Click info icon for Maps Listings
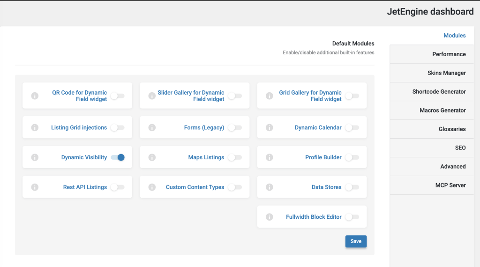The width and height of the screenshot is (480, 267). [x=152, y=157]
